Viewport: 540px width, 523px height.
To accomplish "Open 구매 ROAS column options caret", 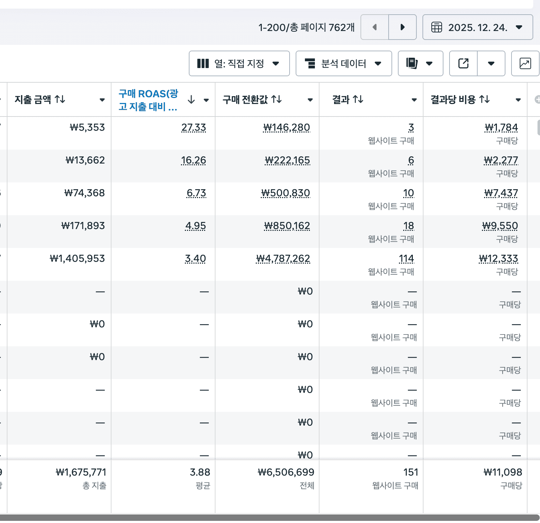I will pyautogui.click(x=206, y=100).
